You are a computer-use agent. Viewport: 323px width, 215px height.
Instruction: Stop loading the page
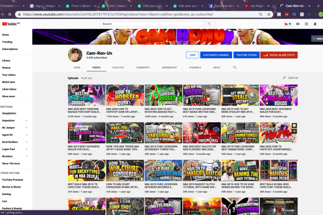point(10,14)
